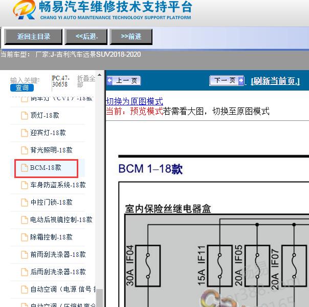
Task: Click the document icon beside 后雨刮洗涤器-18款
Action: coord(25,272)
